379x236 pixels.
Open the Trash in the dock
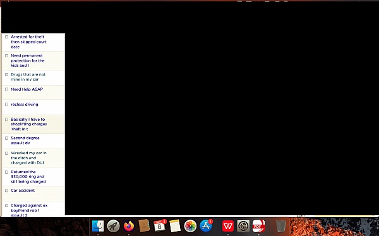[x=280, y=226]
